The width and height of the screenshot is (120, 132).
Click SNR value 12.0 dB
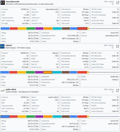click(26, 59)
